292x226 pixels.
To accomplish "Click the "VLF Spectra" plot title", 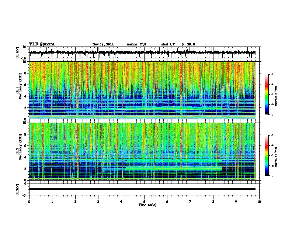I will [42, 44].
